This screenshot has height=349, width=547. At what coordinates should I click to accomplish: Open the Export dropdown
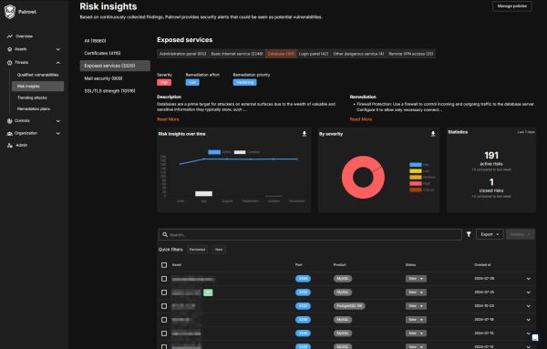coord(490,234)
